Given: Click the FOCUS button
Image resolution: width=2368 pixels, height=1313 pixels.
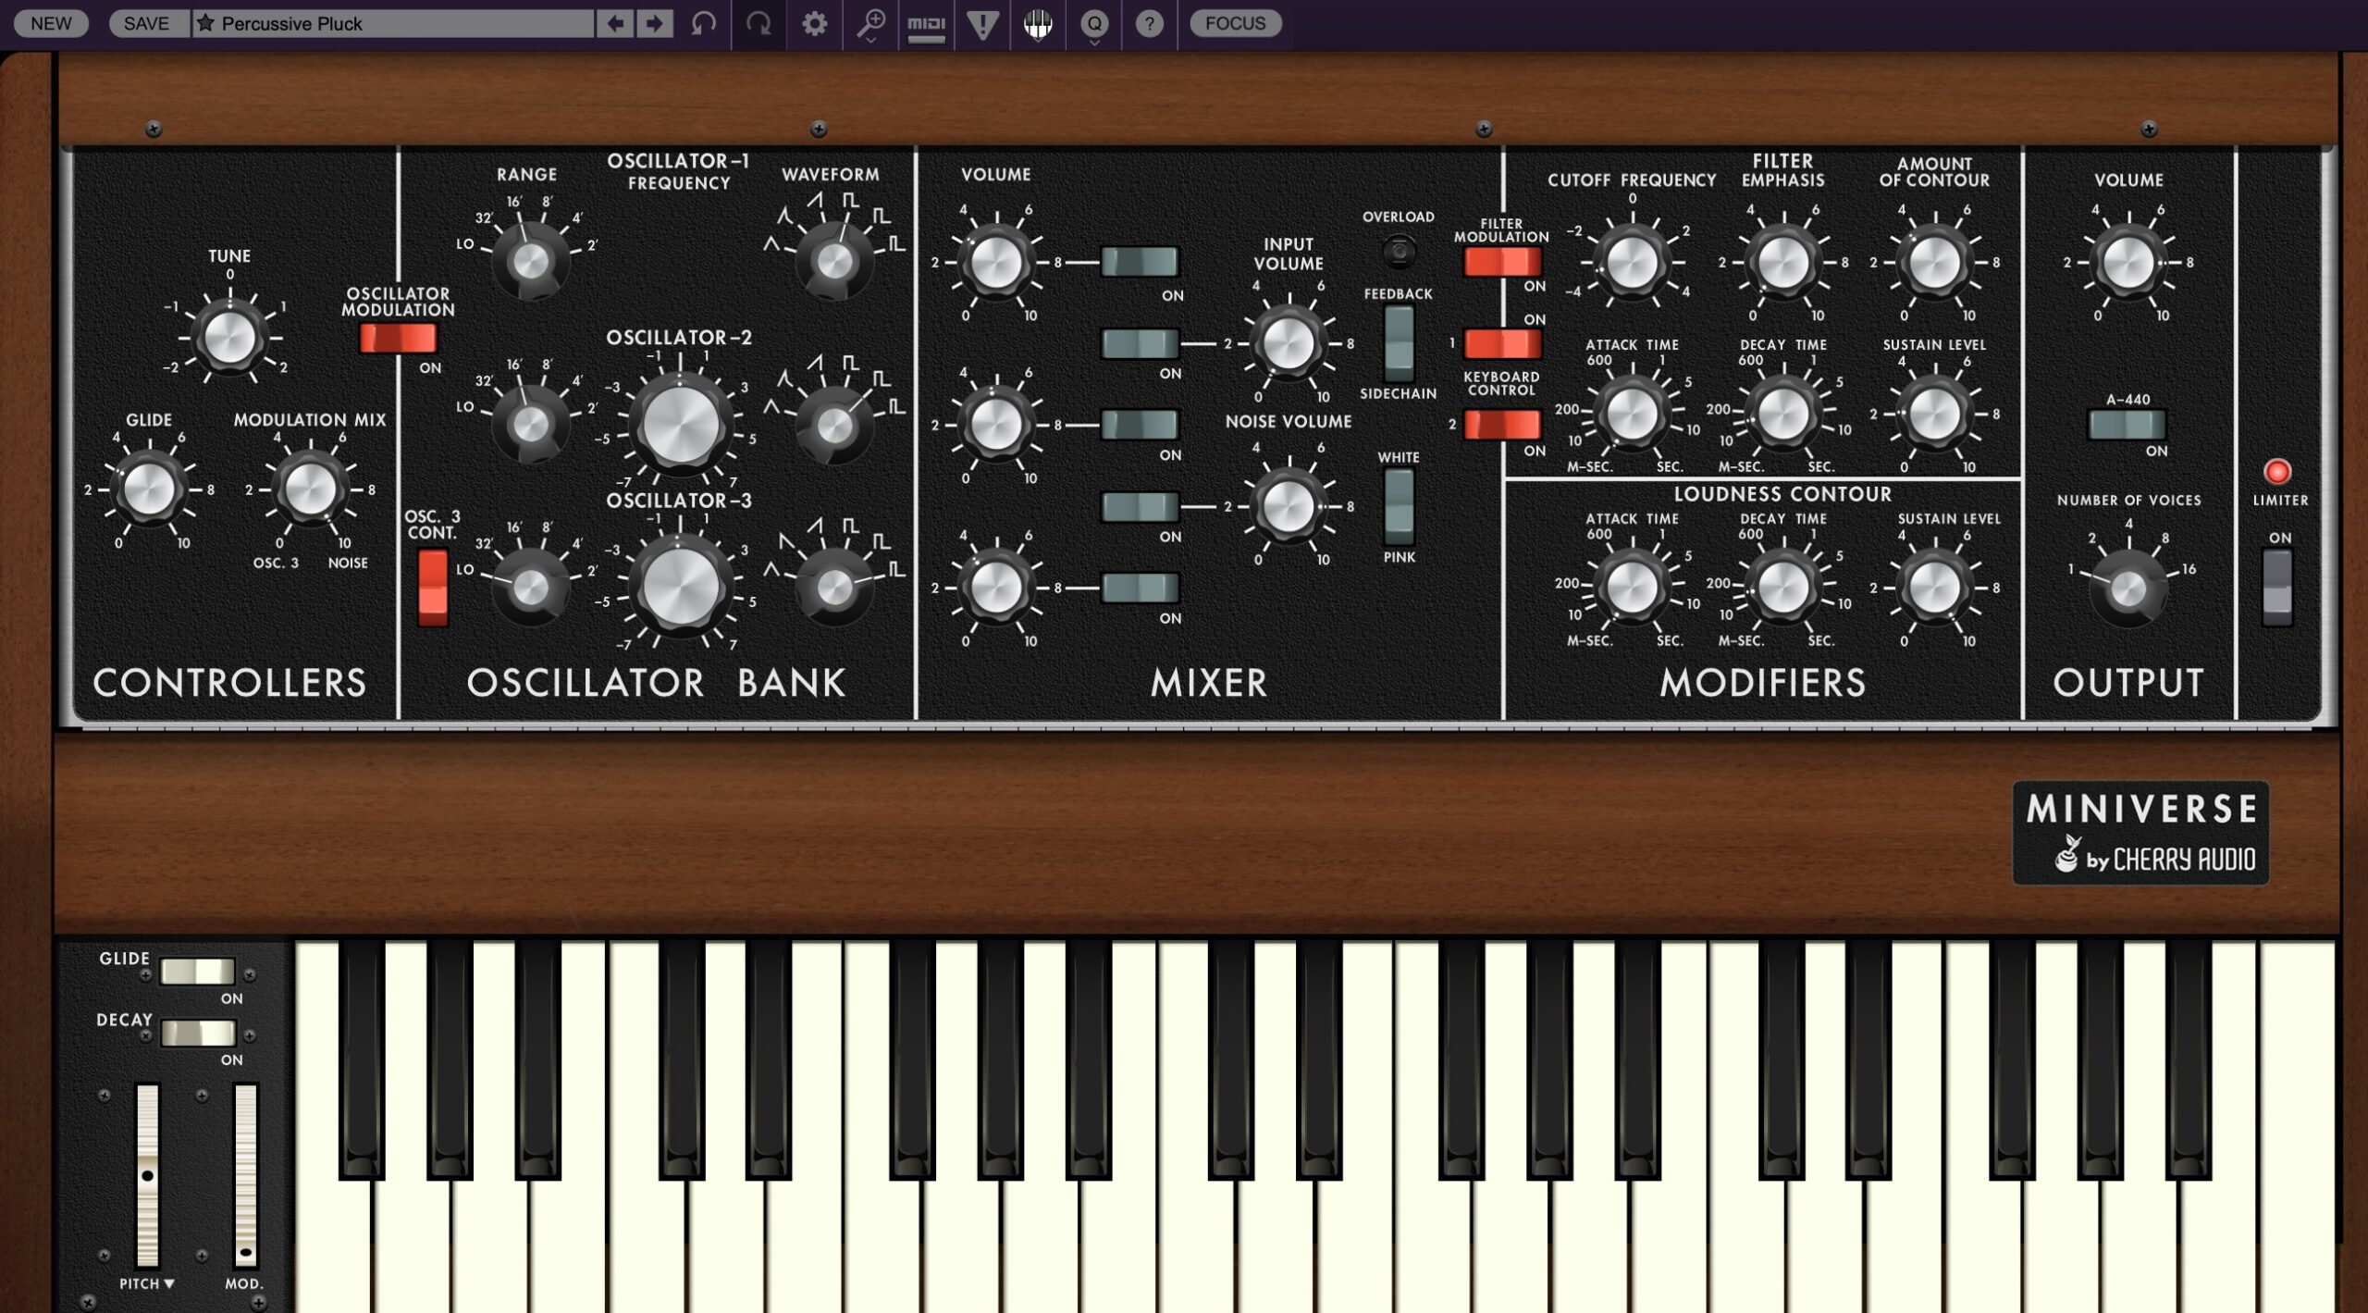Looking at the screenshot, I should tap(1237, 24).
